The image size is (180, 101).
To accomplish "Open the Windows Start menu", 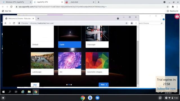I will click(3, 92).
